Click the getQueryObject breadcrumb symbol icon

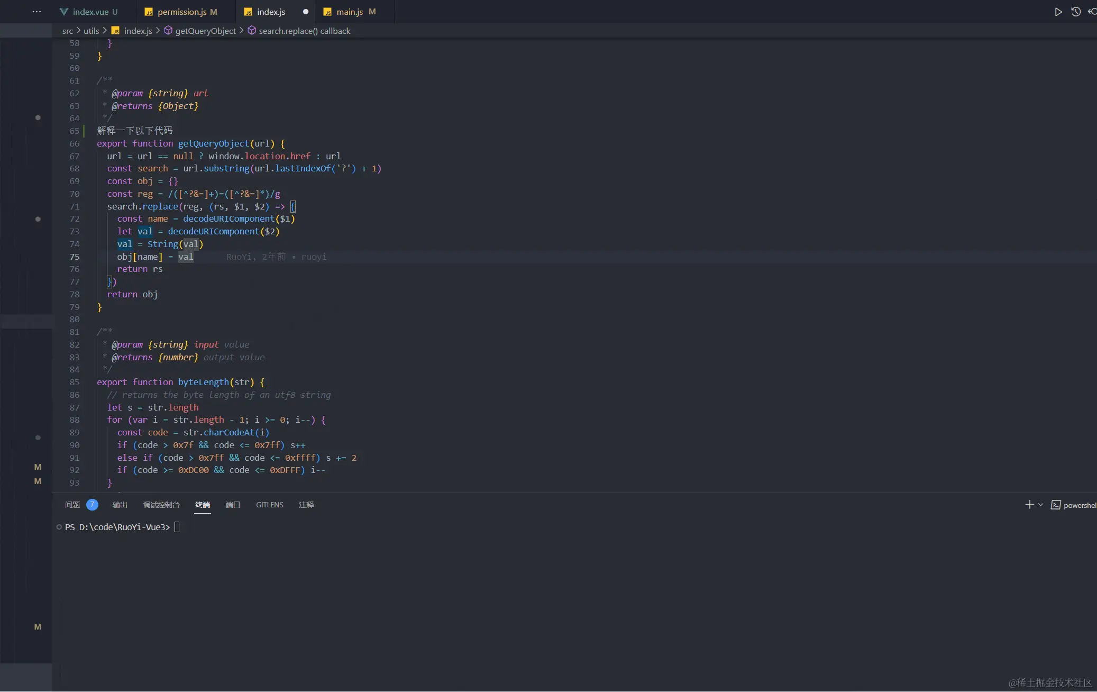[x=168, y=31]
